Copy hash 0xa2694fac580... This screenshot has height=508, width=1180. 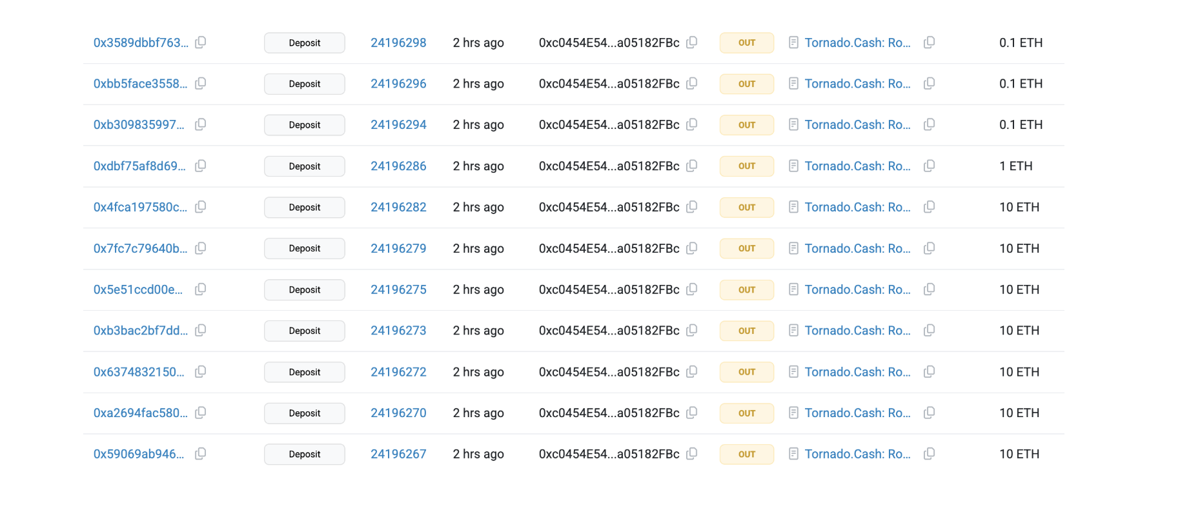(x=200, y=413)
